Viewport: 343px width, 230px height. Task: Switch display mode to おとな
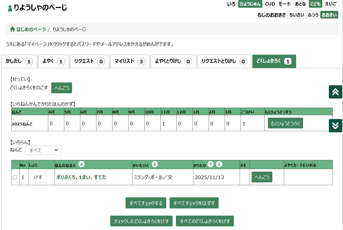click(300, 4)
